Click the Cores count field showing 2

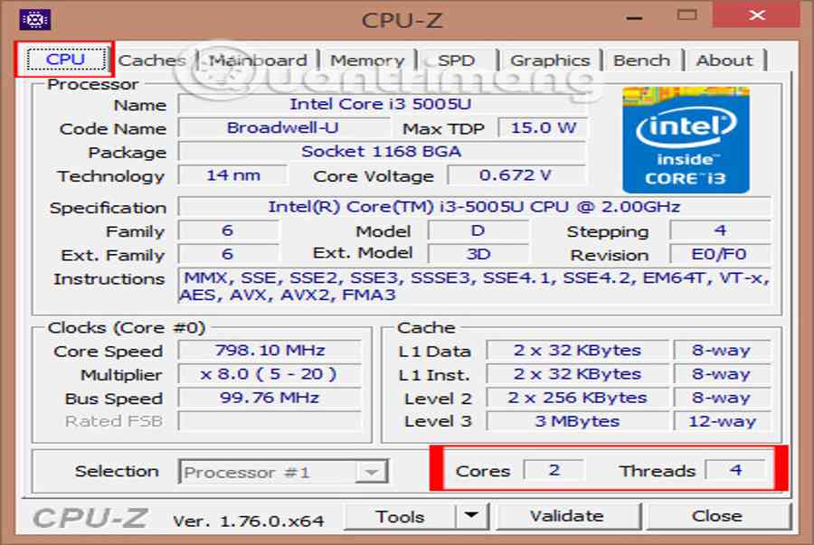554,470
